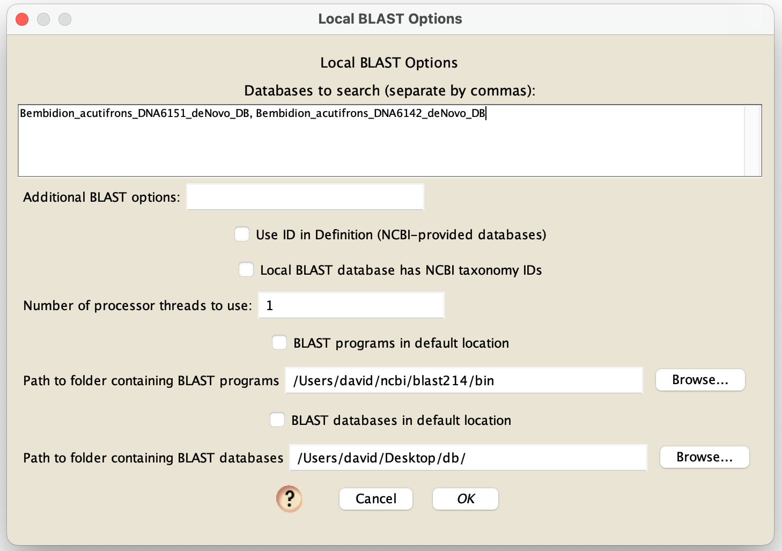
Task: Select the processor threads number field
Action: tap(351, 305)
